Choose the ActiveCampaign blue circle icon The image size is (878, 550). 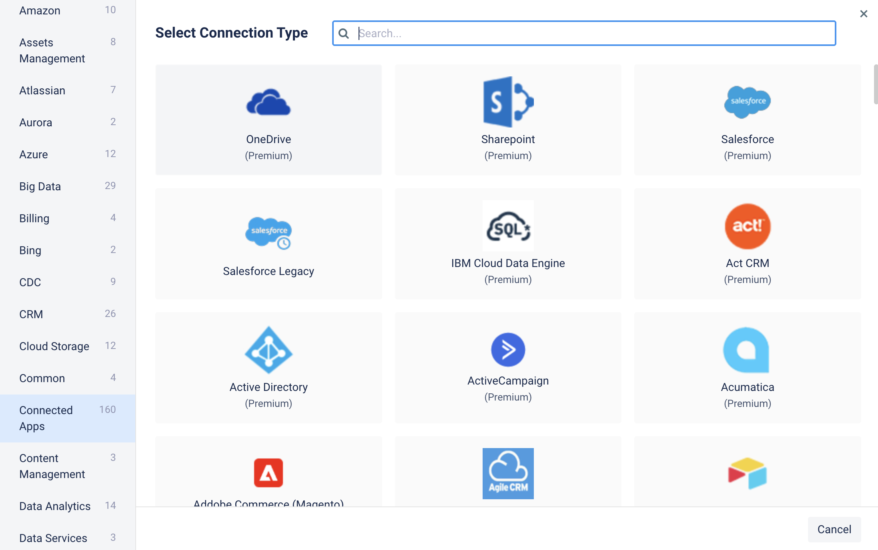[508, 350]
